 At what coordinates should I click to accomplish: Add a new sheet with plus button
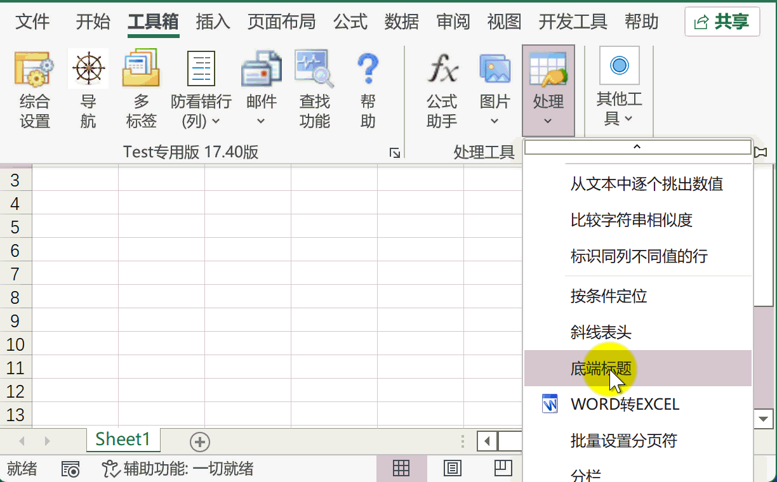point(200,441)
